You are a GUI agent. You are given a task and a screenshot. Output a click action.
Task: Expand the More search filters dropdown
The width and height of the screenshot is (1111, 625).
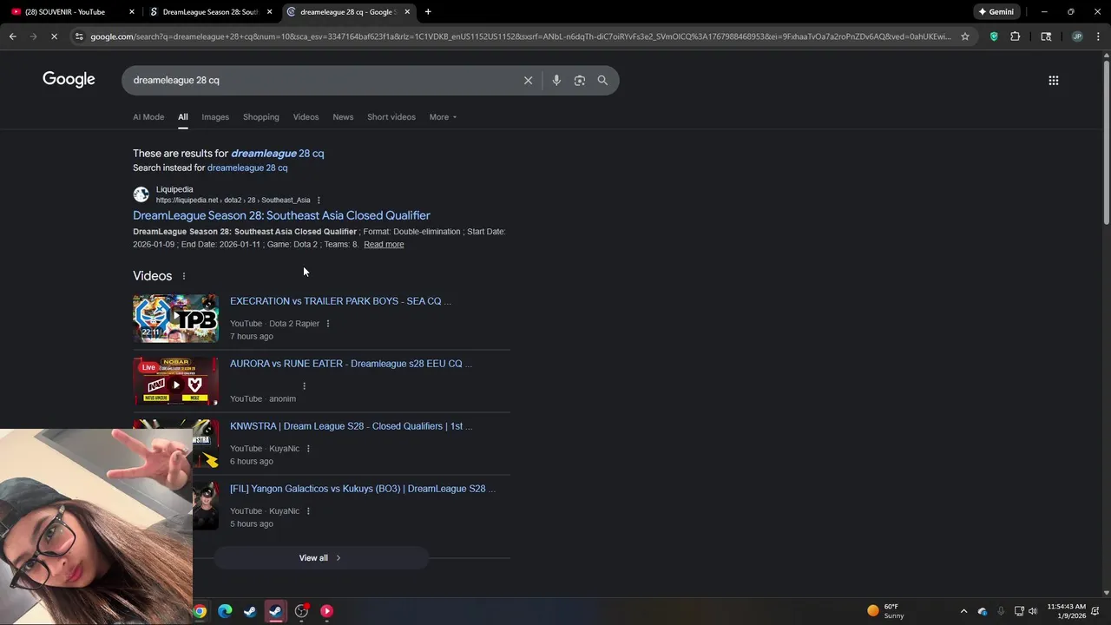coord(443,117)
